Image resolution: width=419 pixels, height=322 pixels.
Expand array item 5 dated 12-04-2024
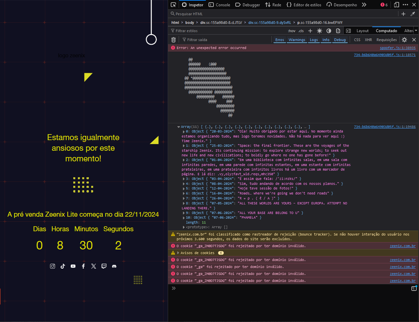point(184,188)
